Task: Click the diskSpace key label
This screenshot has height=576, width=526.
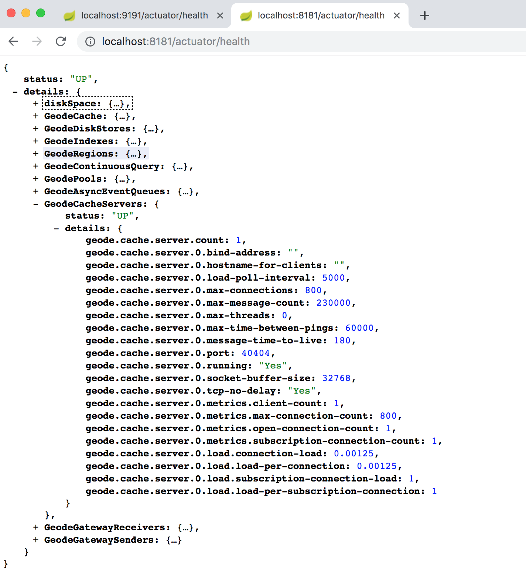Action: point(73,104)
